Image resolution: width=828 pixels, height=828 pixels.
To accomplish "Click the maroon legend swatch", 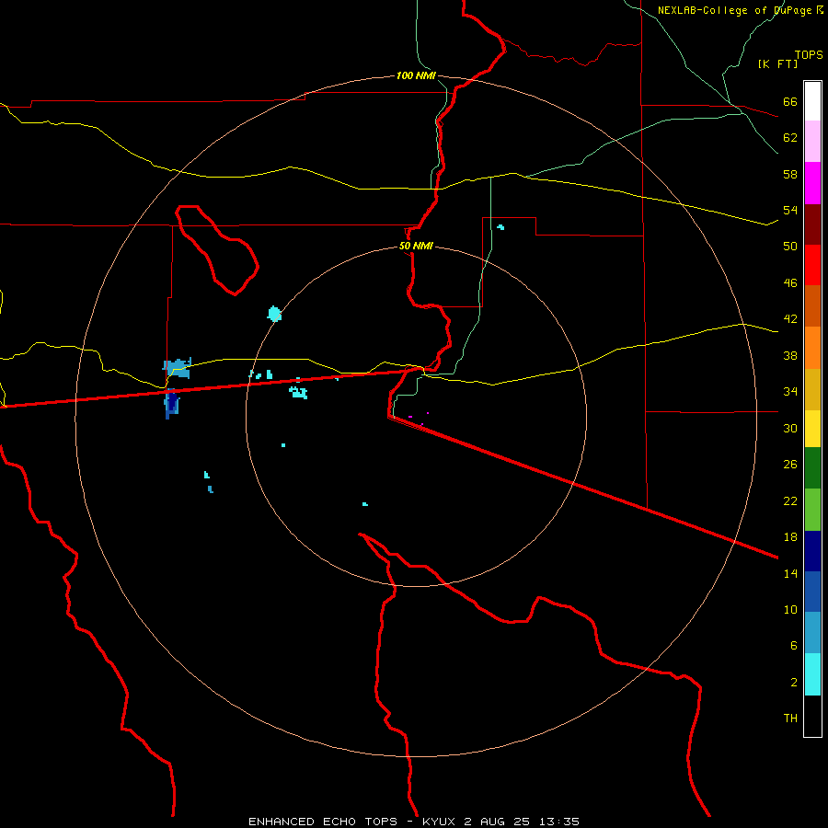I will (812, 224).
